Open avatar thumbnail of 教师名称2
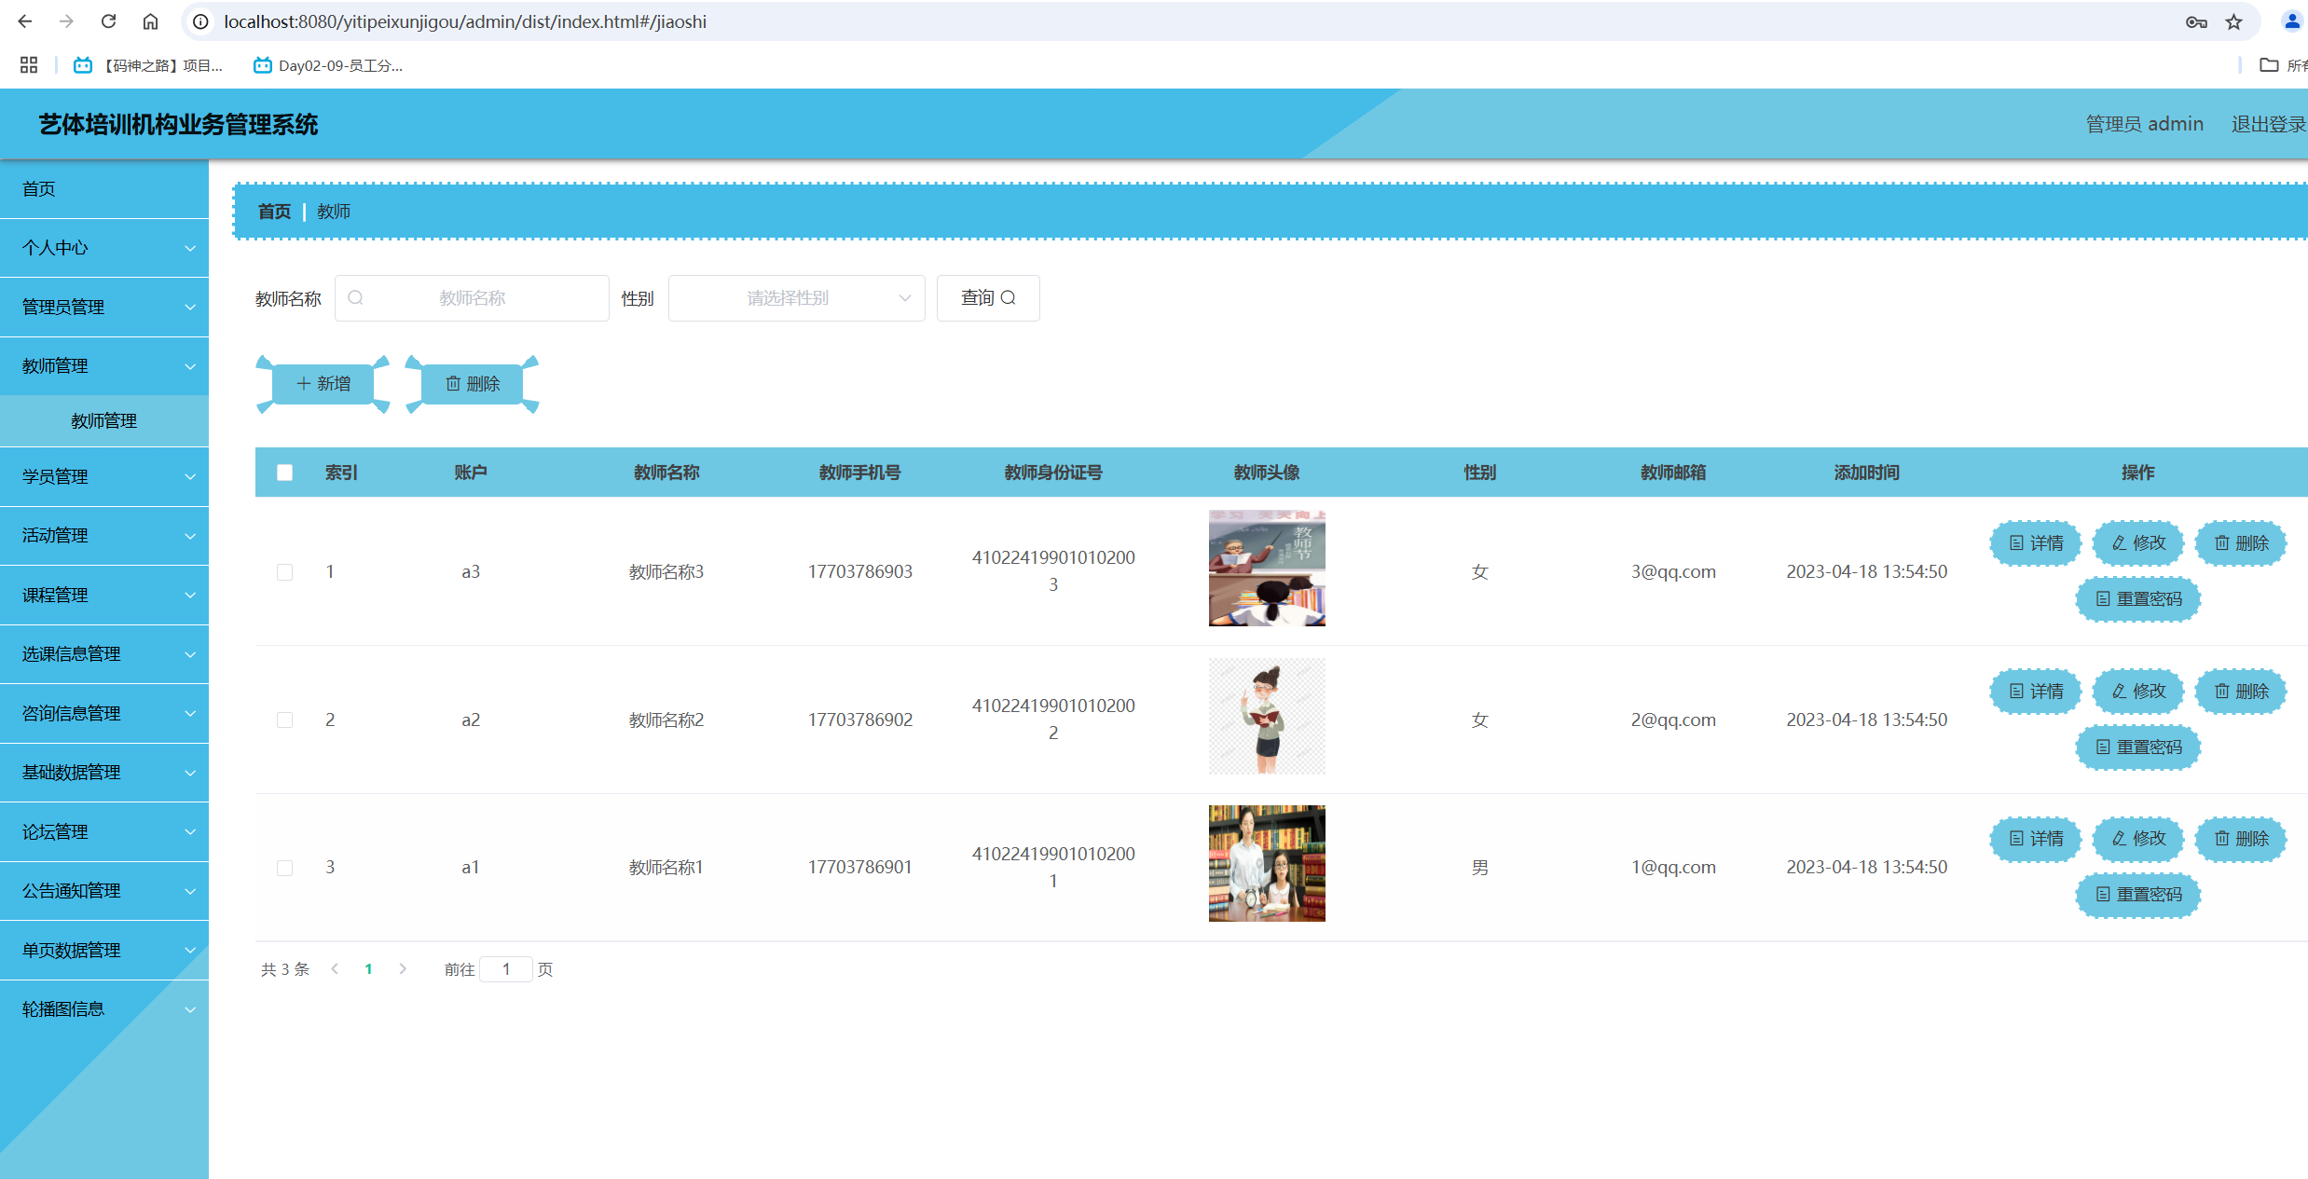Image resolution: width=2308 pixels, height=1179 pixels. (1267, 716)
